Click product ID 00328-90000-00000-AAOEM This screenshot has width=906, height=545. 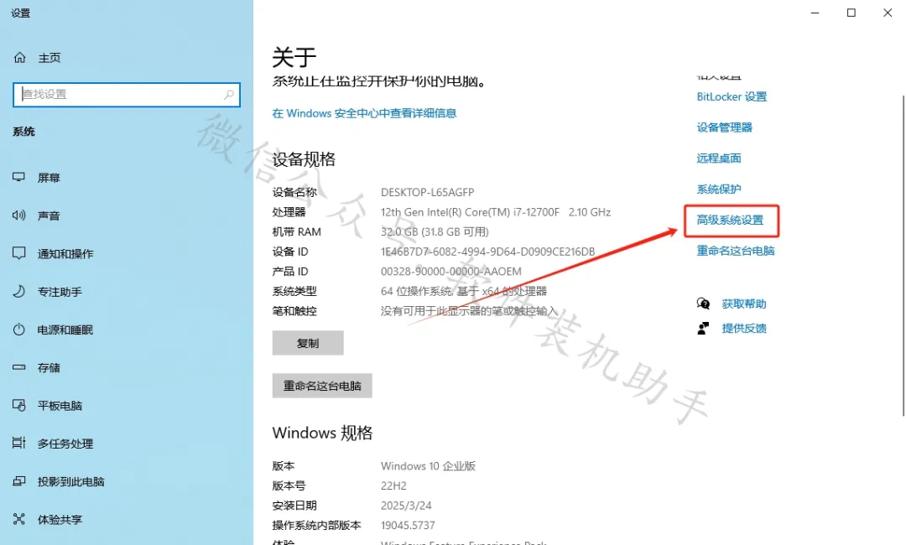pos(450,272)
